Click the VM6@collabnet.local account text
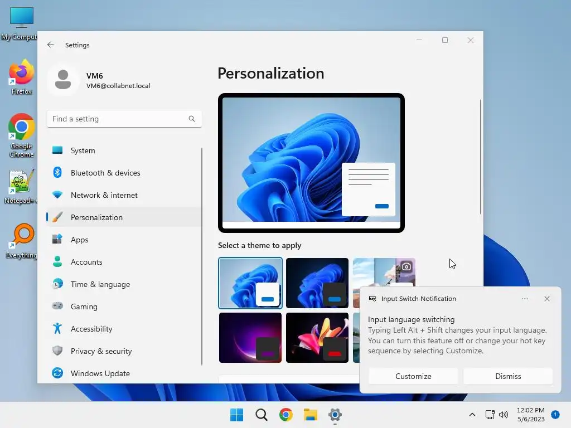Screen dimensions: 571x428 click(x=118, y=86)
